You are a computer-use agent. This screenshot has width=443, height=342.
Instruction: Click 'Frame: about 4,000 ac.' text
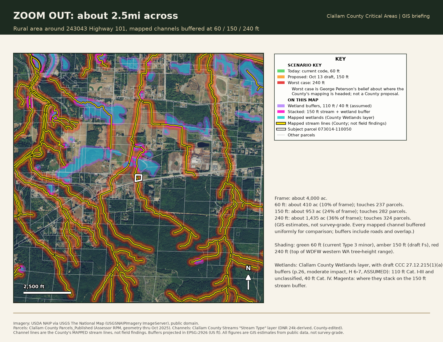point(301,198)
